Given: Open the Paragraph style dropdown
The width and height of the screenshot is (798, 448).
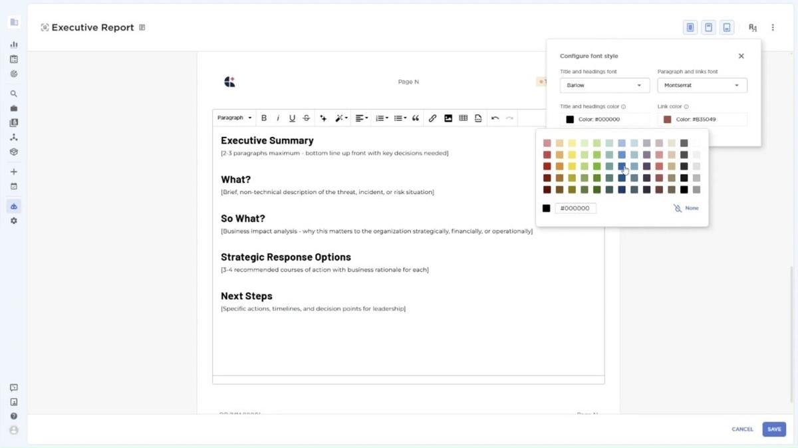Looking at the screenshot, I should 234,117.
